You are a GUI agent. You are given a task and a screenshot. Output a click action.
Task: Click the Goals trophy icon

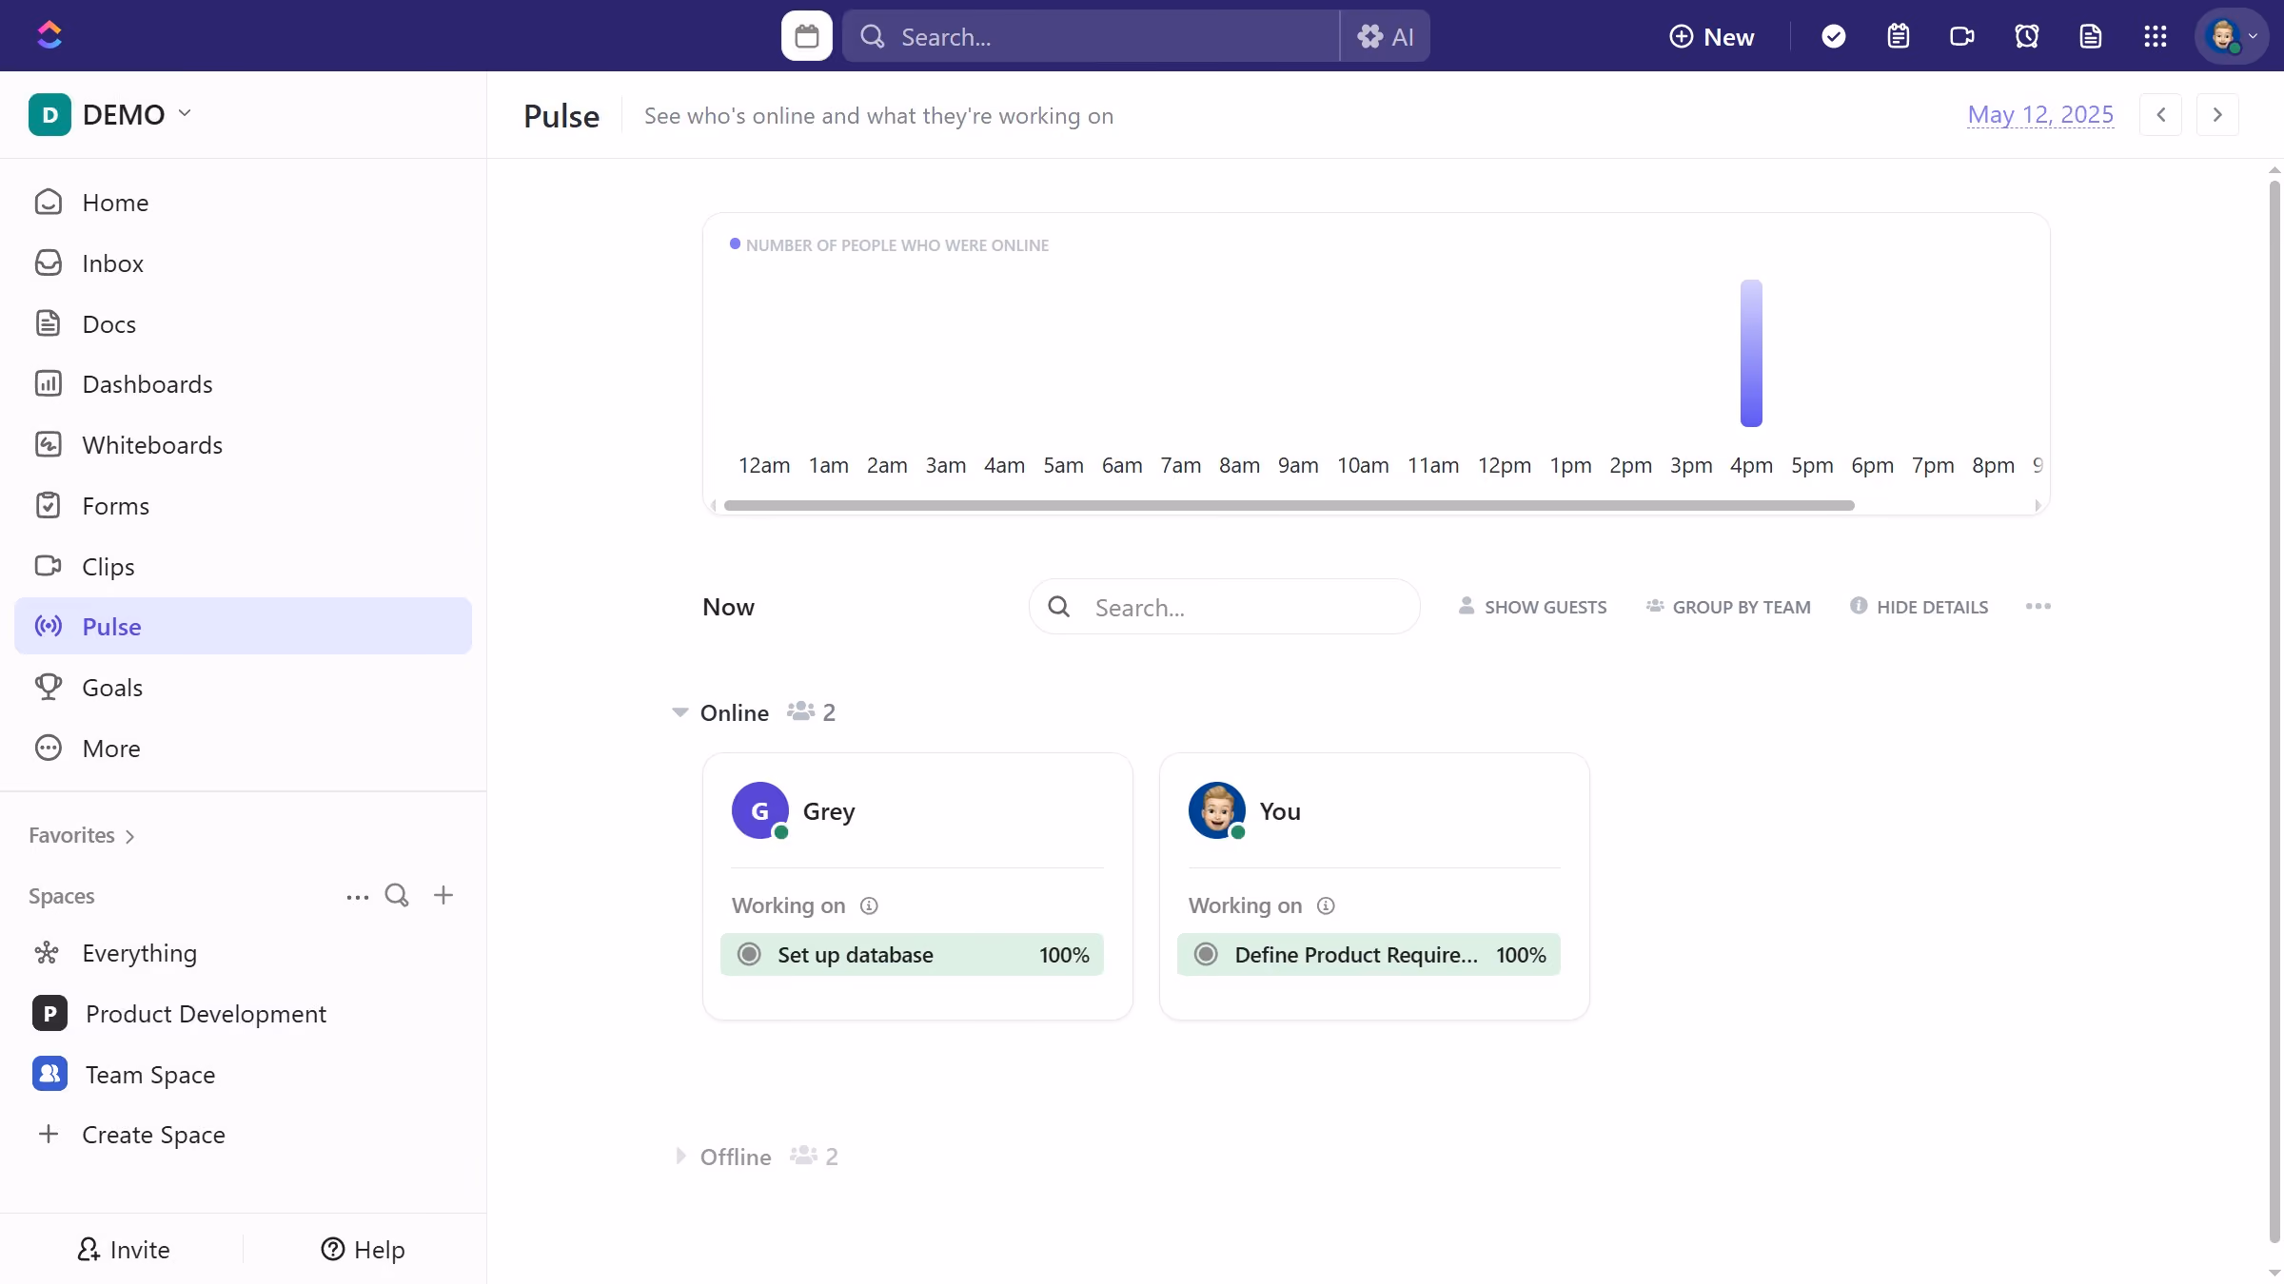[48, 687]
